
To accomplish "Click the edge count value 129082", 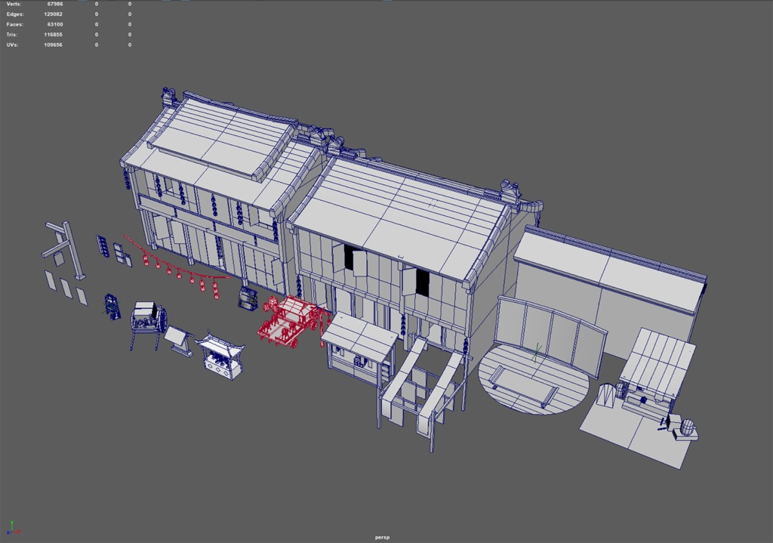I will pos(54,14).
